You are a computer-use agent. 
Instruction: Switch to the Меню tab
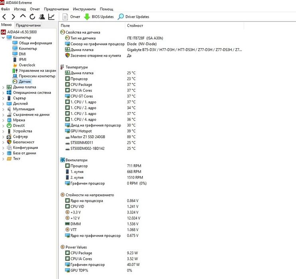coord(6,25)
